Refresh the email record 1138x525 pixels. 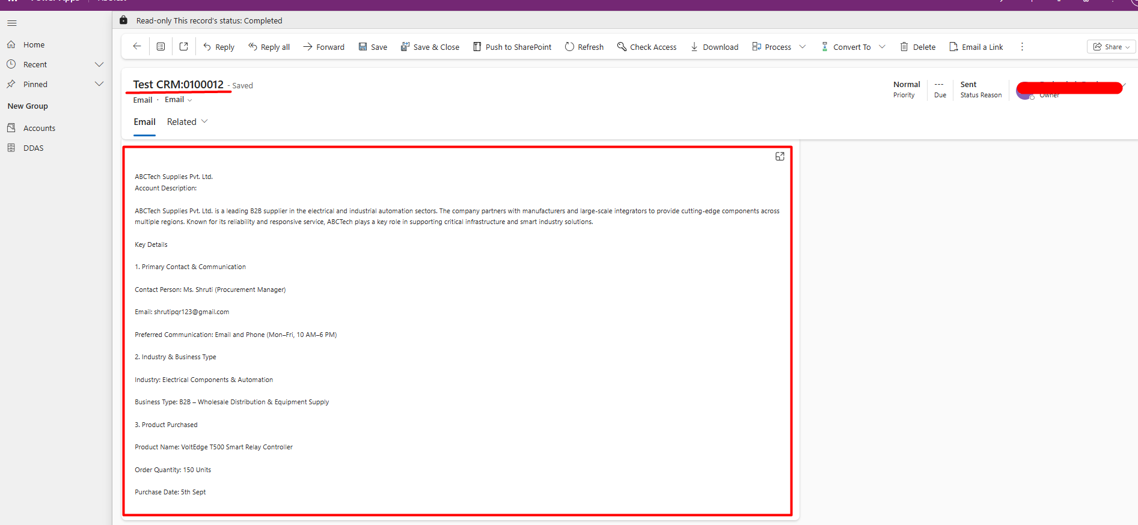click(584, 47)
